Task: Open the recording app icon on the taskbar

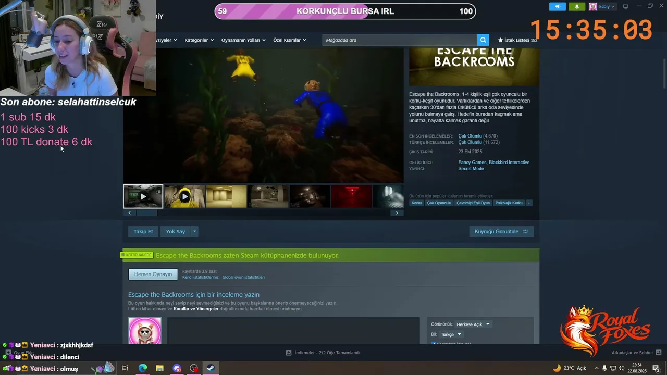Action: coord(194,368)
